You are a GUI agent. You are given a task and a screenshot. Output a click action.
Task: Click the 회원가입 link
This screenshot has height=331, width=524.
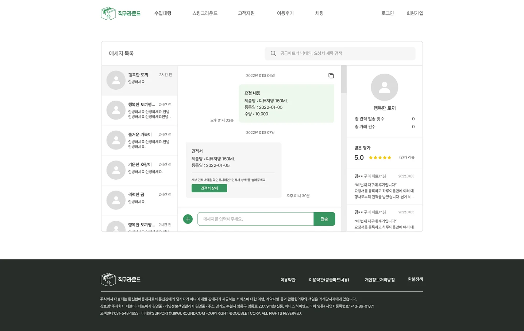coord(415,13)
